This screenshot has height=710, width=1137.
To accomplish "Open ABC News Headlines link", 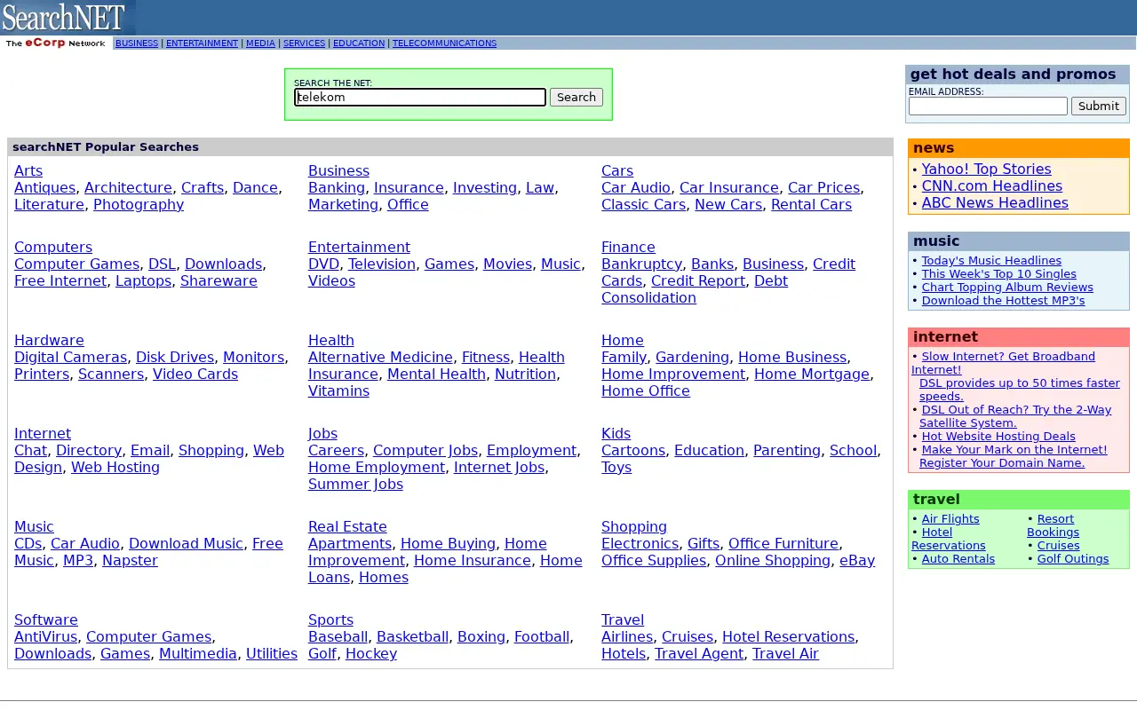I will [x=995, y=203].
